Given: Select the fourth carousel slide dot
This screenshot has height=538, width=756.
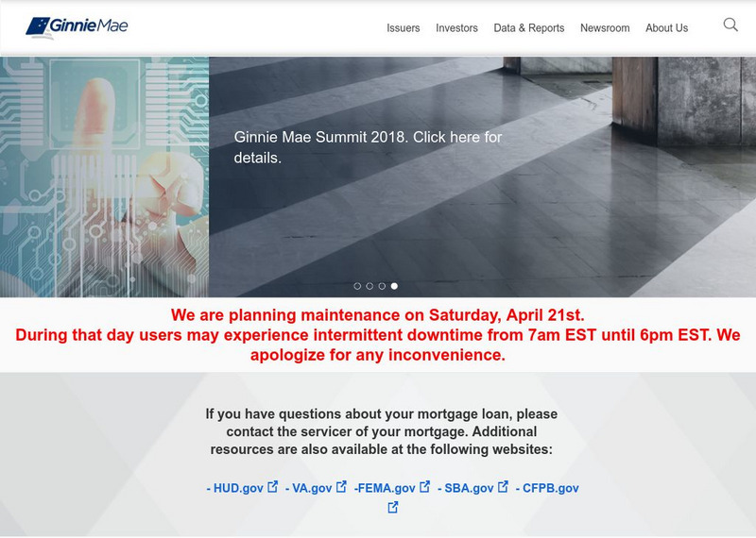Looking at the screenshot, I should [x=394, y=286].
